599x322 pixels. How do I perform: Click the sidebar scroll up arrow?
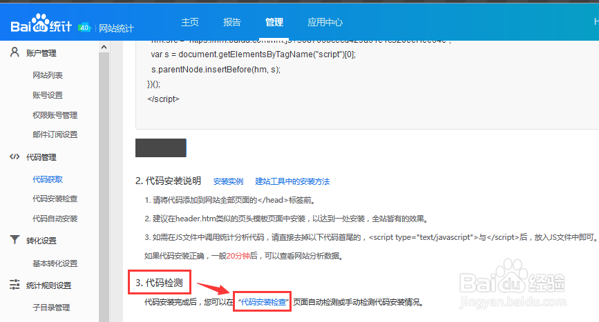[x=104, y=48]
